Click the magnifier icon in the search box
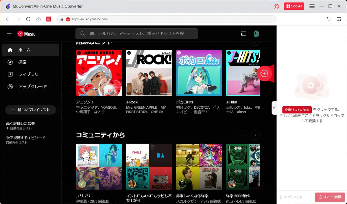 point(83,34)
